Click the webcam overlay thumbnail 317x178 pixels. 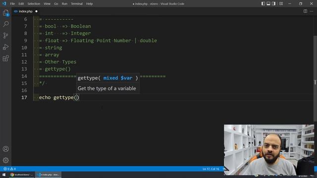[x=269, y=150]
